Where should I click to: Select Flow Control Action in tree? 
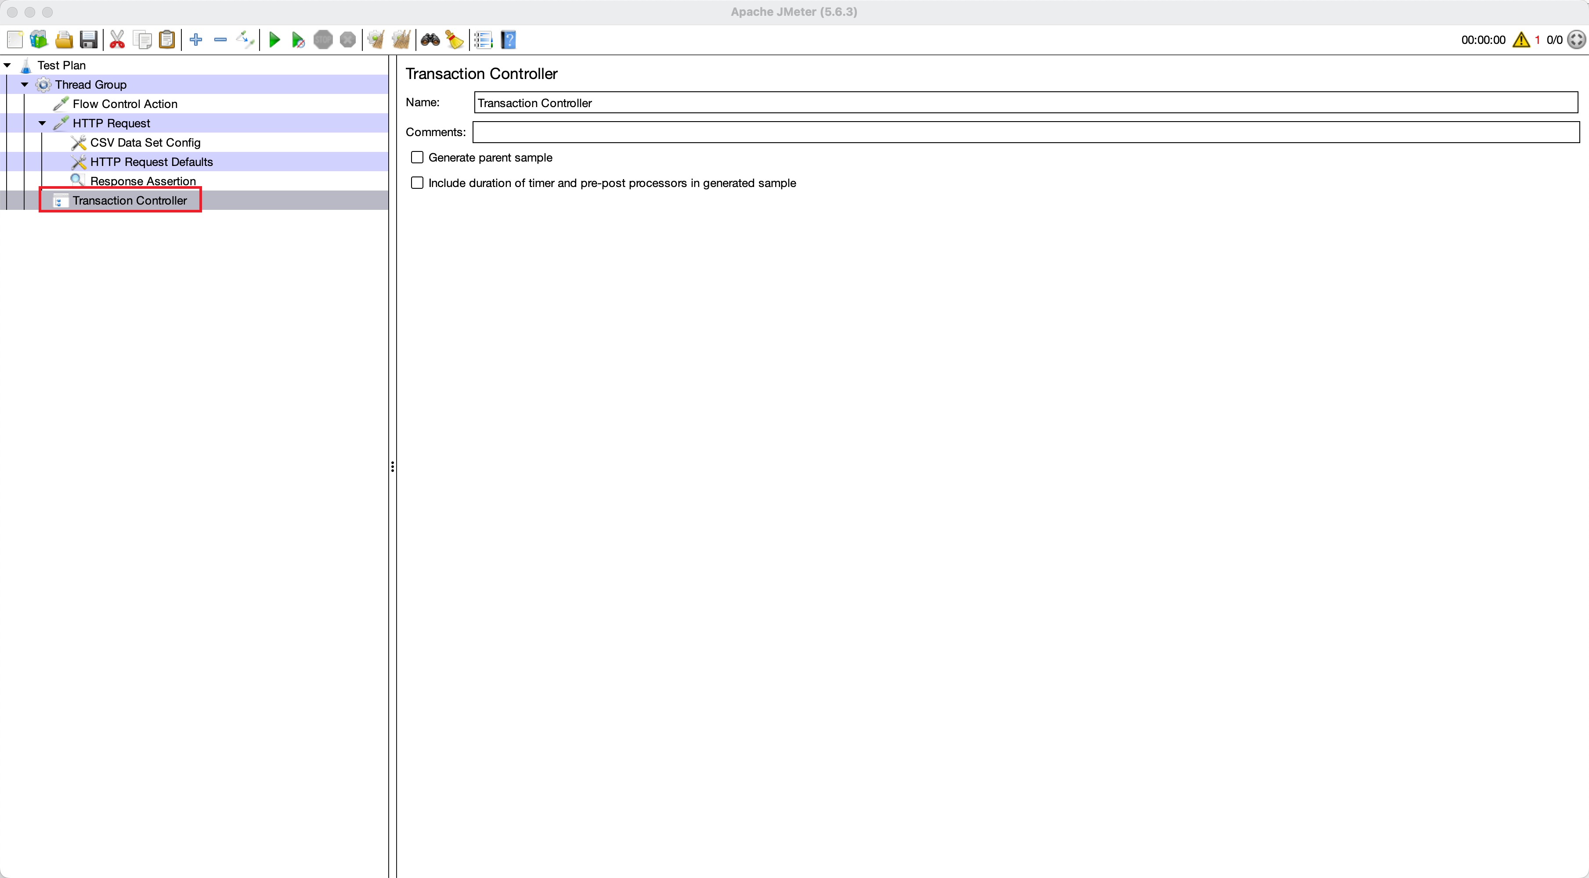pos(125,104)
